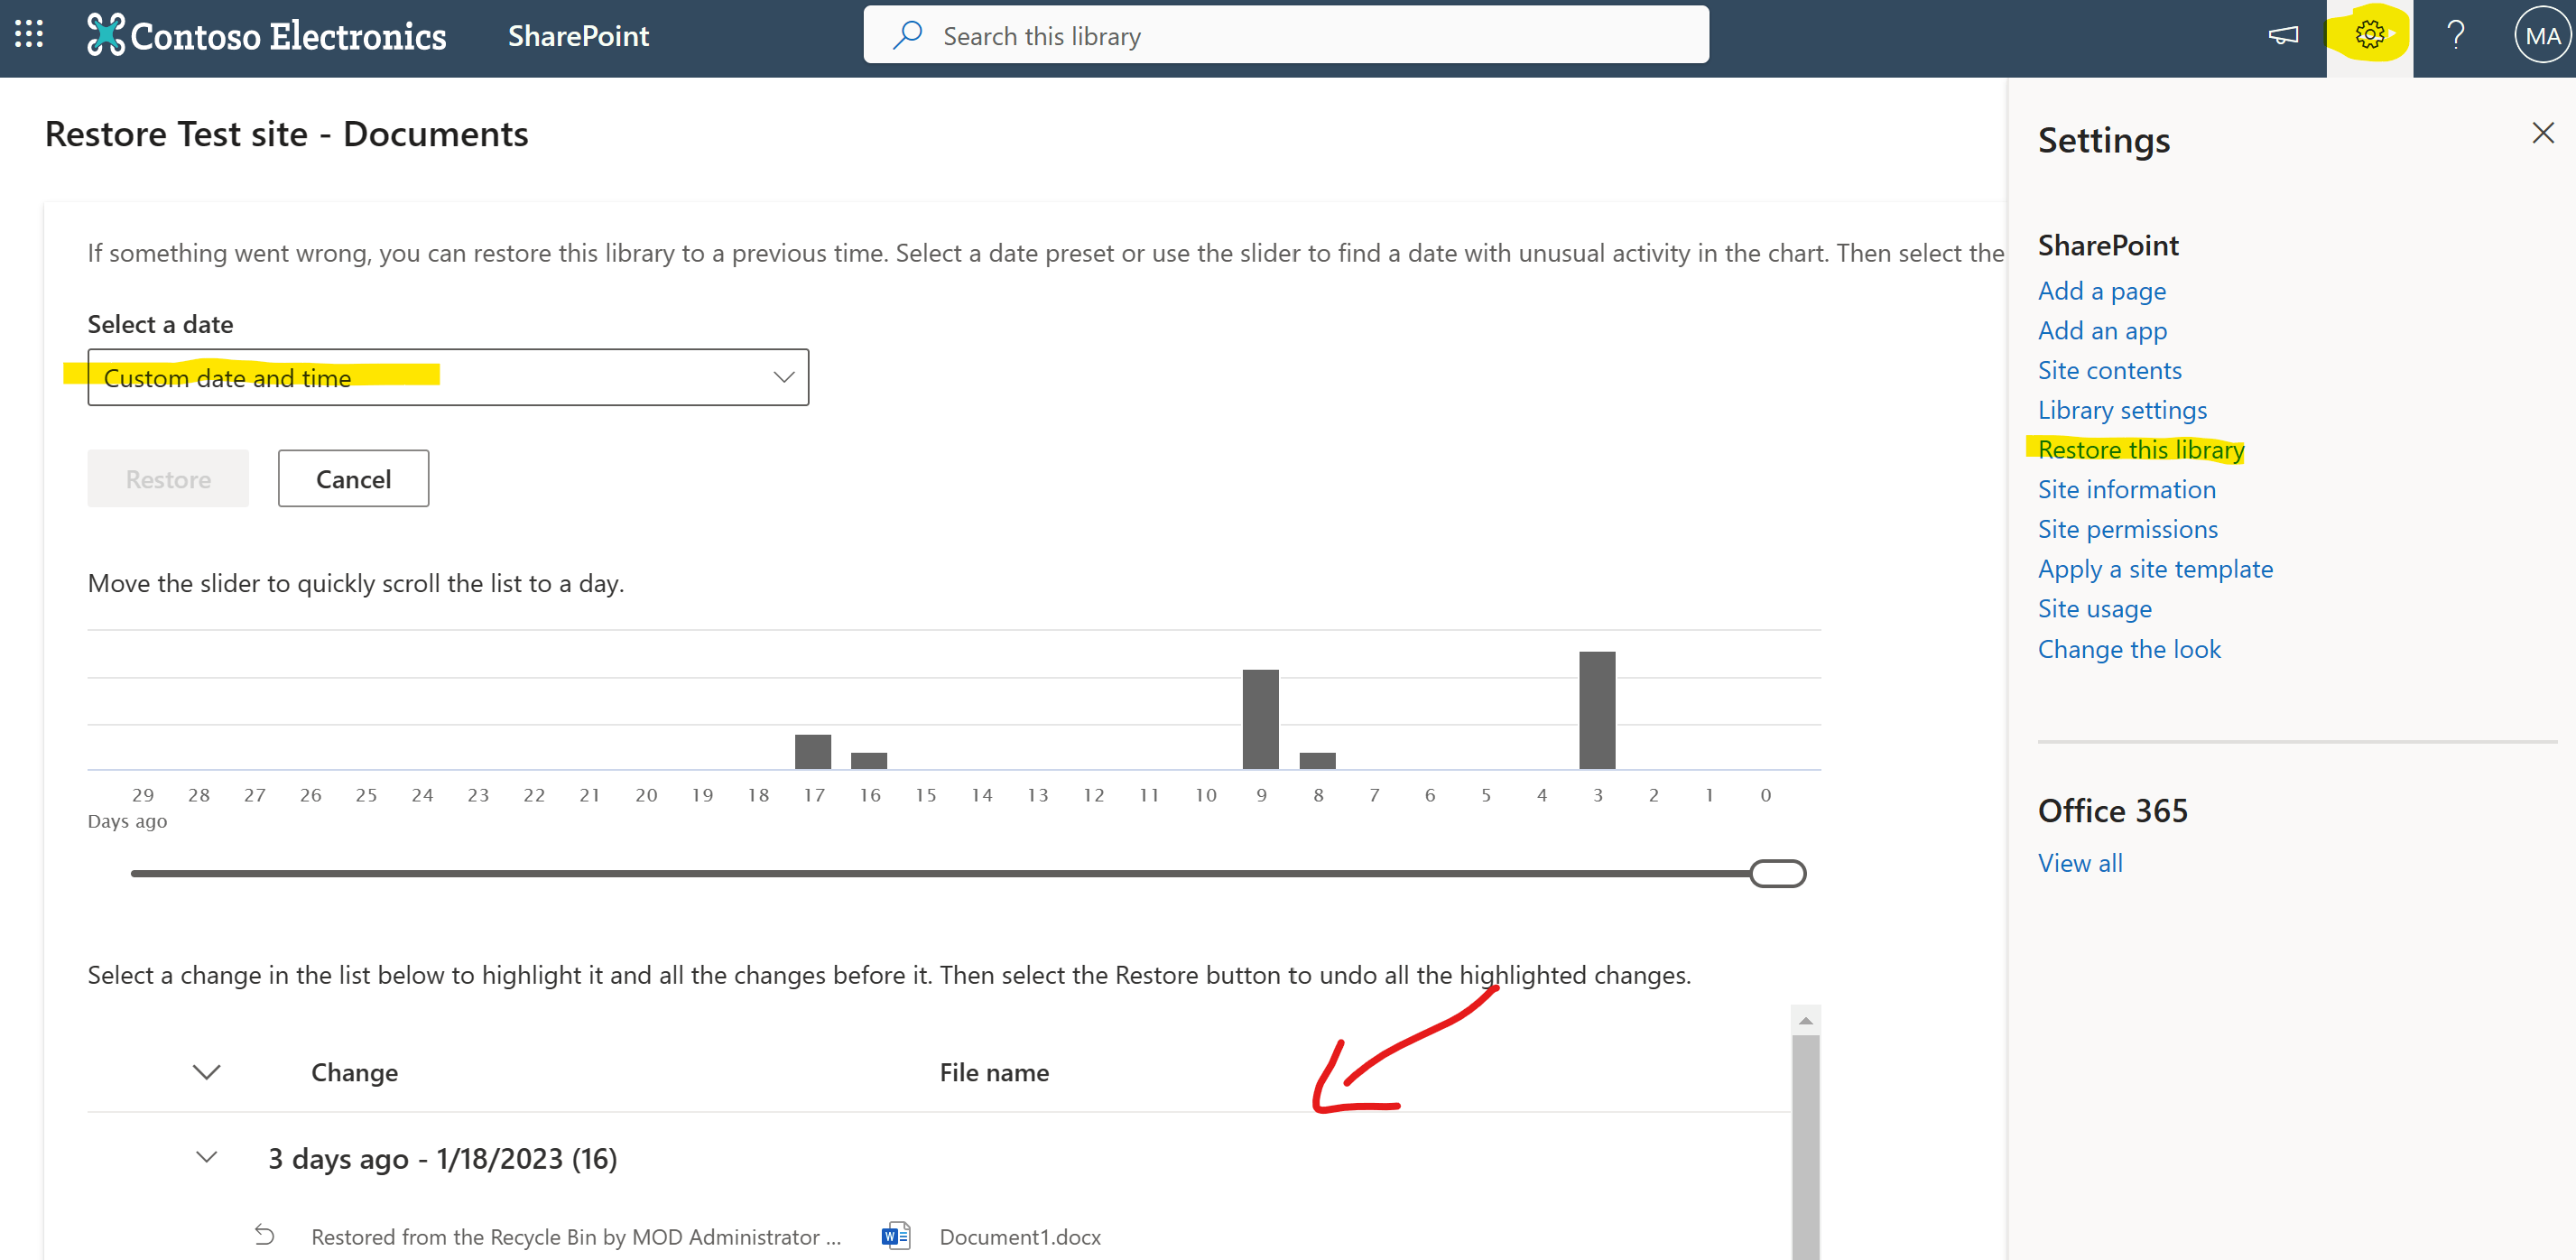Open Site information

click(2126, 489)
